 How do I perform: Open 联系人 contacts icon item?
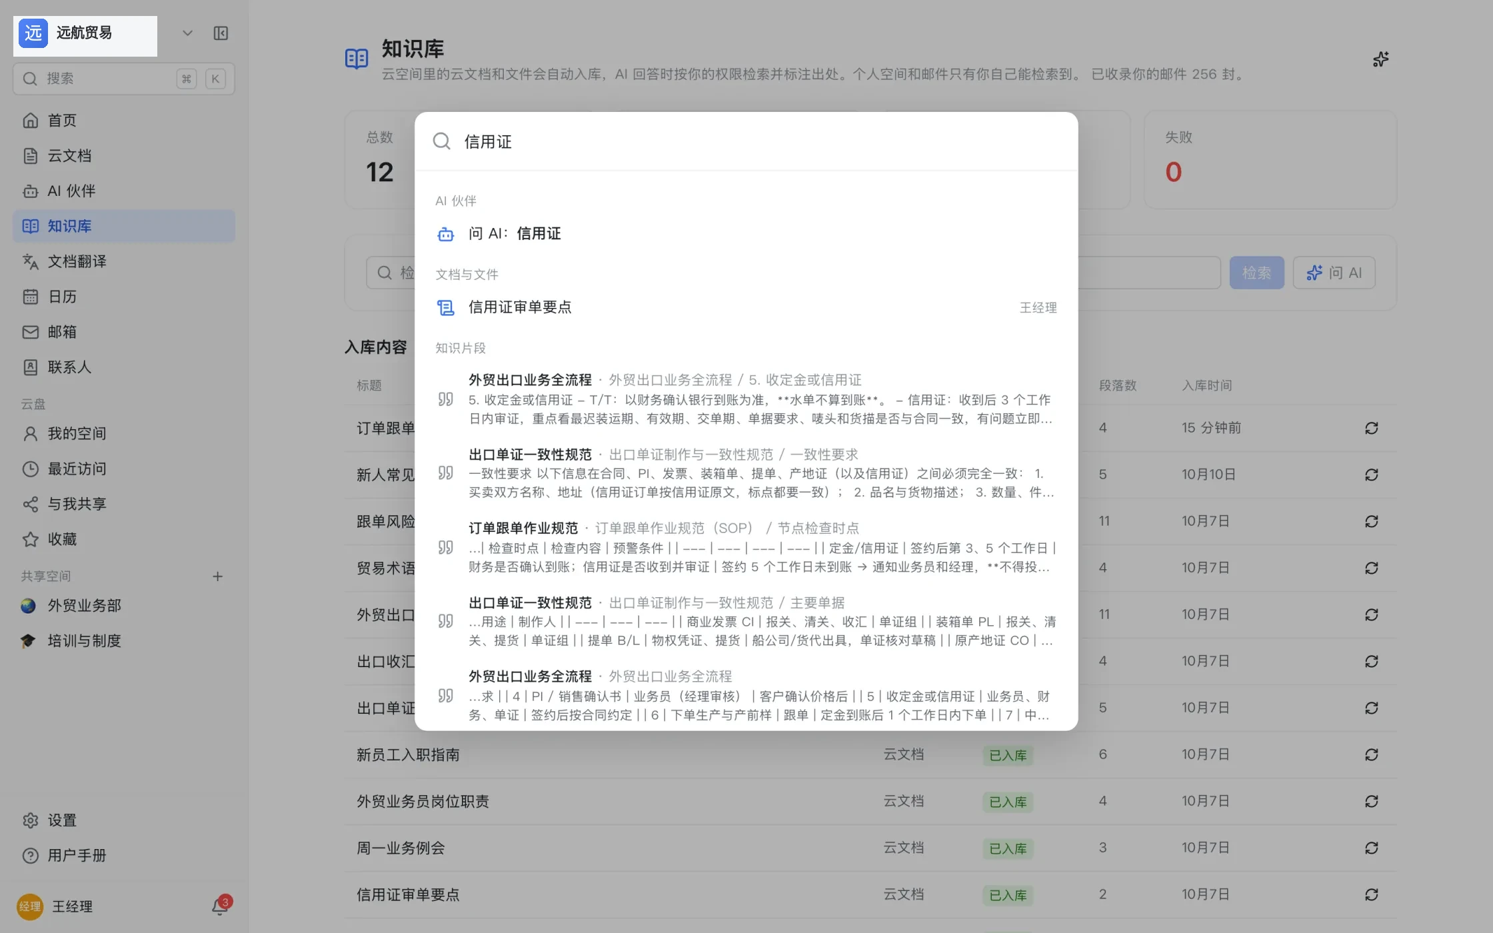(124, 368)
